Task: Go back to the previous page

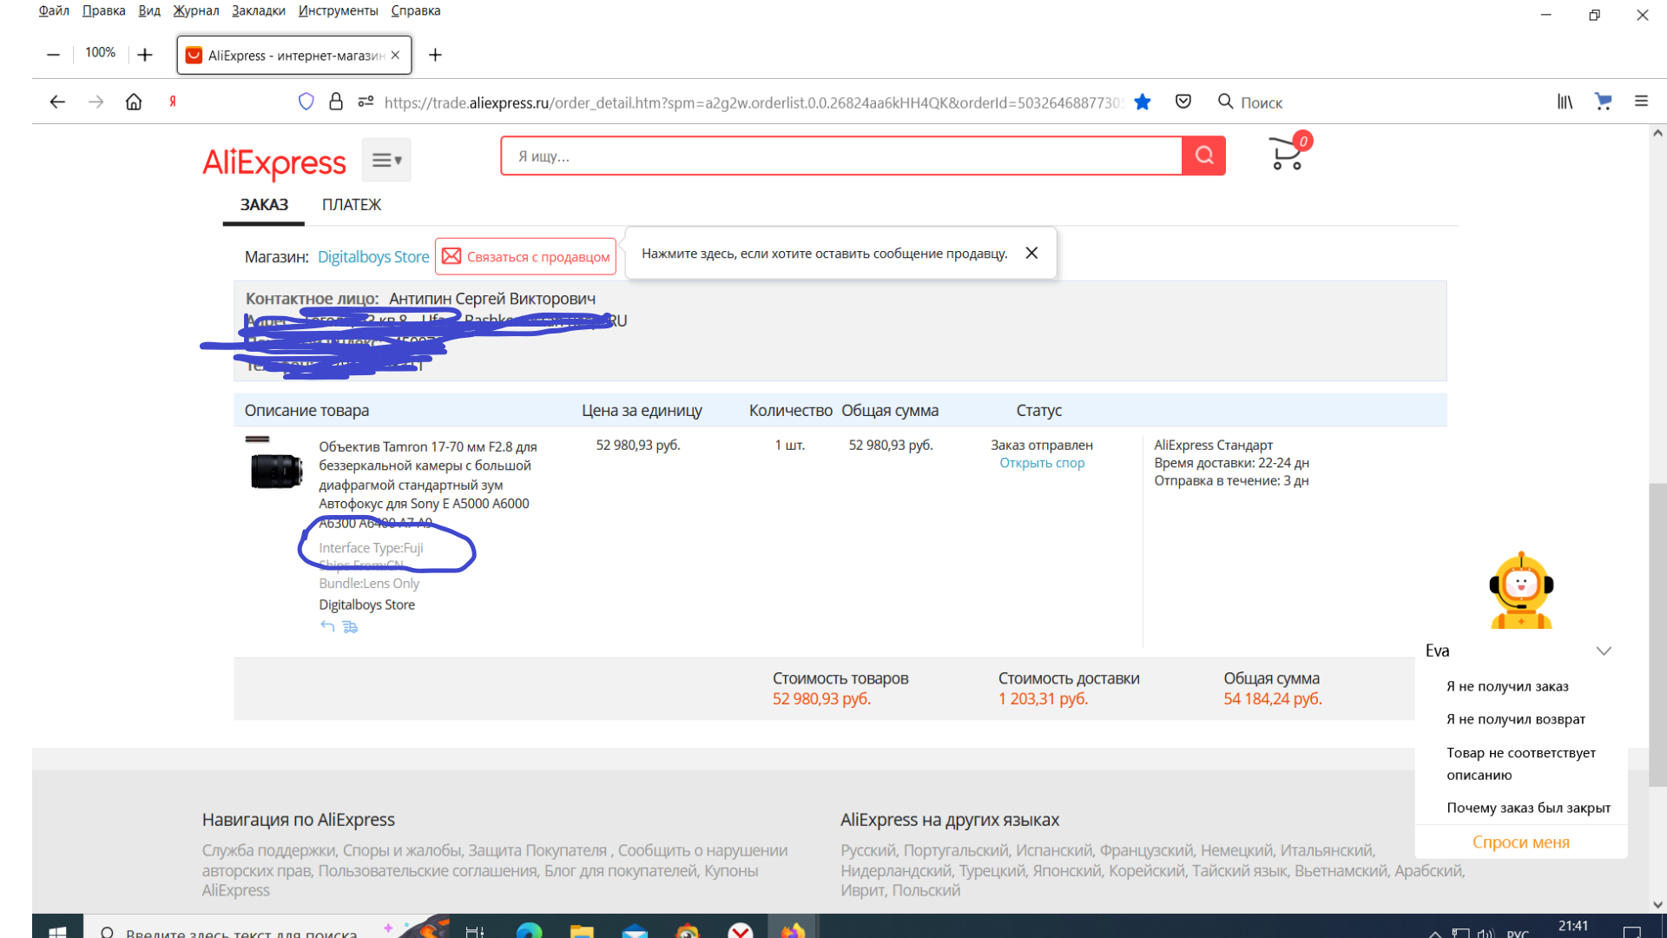Action: pyautogui.click(x=57, y=102)
